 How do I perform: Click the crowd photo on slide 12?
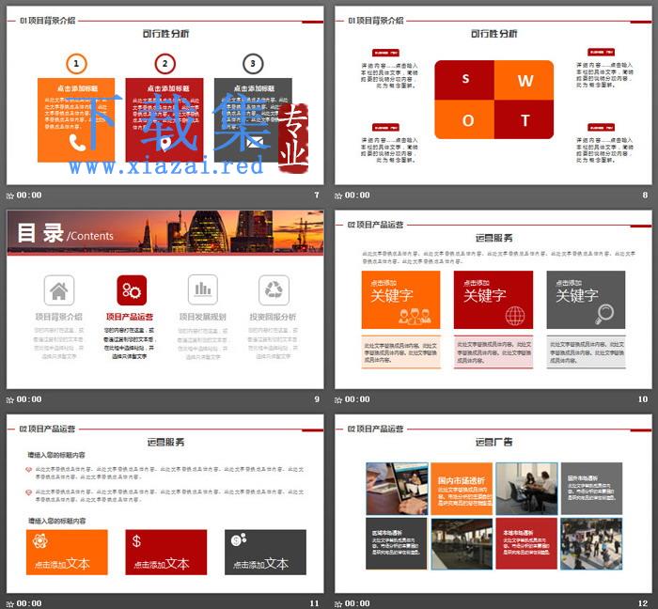coord(591,543)
